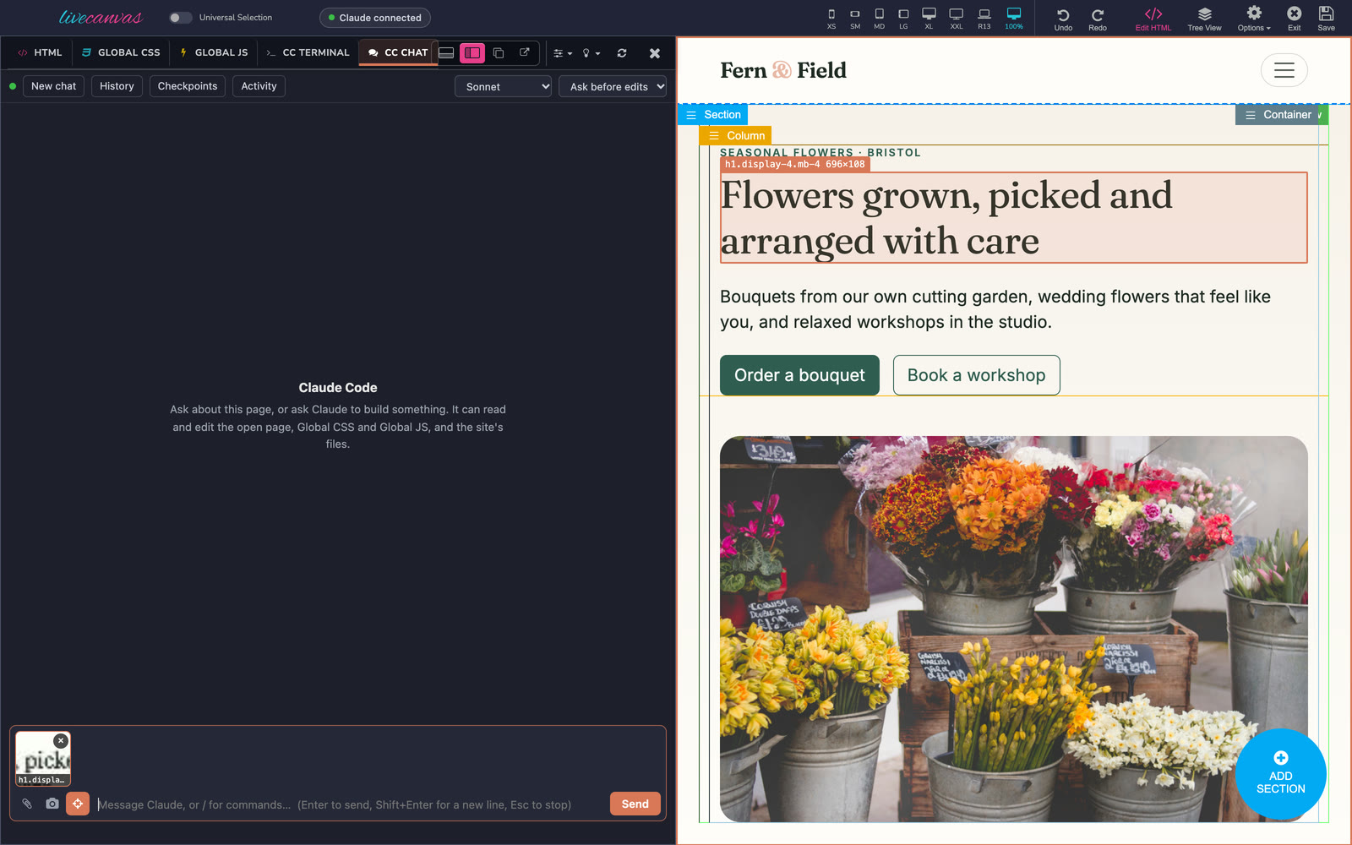
Task: Open the Tree View layers panel
Action: pyautogui.click(x=1204, y=19)
